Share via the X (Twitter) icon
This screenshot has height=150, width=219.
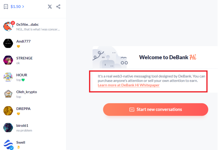click(50, 6)
